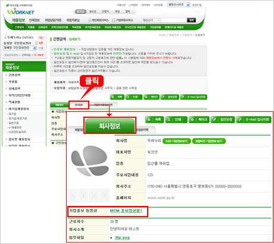Select the 일반기업 sidebar sub-item
274x244 pixels.
coord(14,123)
